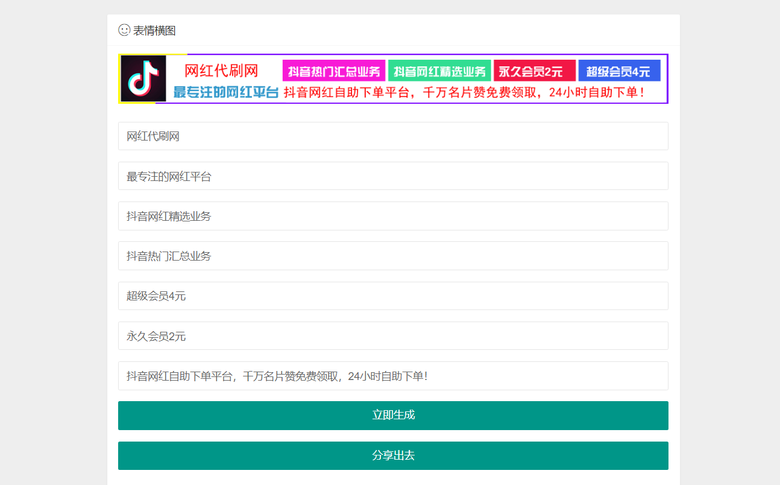The width and height of the screenshot is (780, 485).
Task: Click the red 永久会员2元 badge
Action: click(x=534, y=71)
